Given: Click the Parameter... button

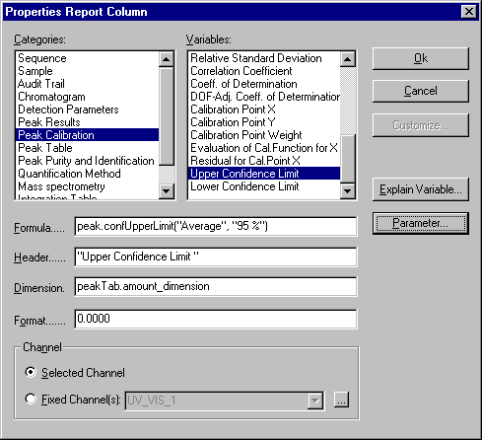Looking at the screenshot, I should [x=421, y=223].
